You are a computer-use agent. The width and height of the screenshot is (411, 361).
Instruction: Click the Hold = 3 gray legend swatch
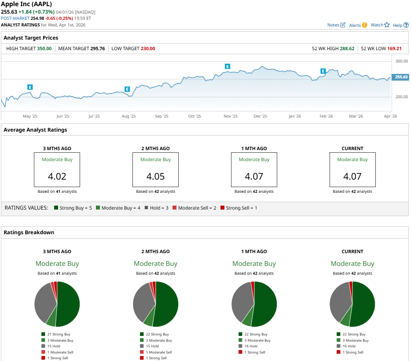tap(146, 208)
